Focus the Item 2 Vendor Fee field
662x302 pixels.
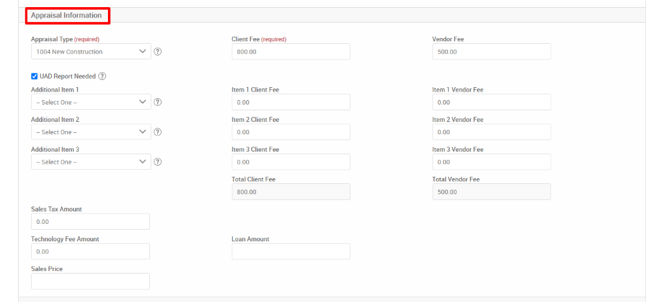pyautogui.click(x=491, y=132)
